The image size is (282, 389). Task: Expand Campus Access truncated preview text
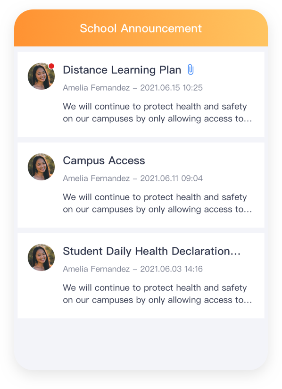pyautogui.click(x=158, y=203)
